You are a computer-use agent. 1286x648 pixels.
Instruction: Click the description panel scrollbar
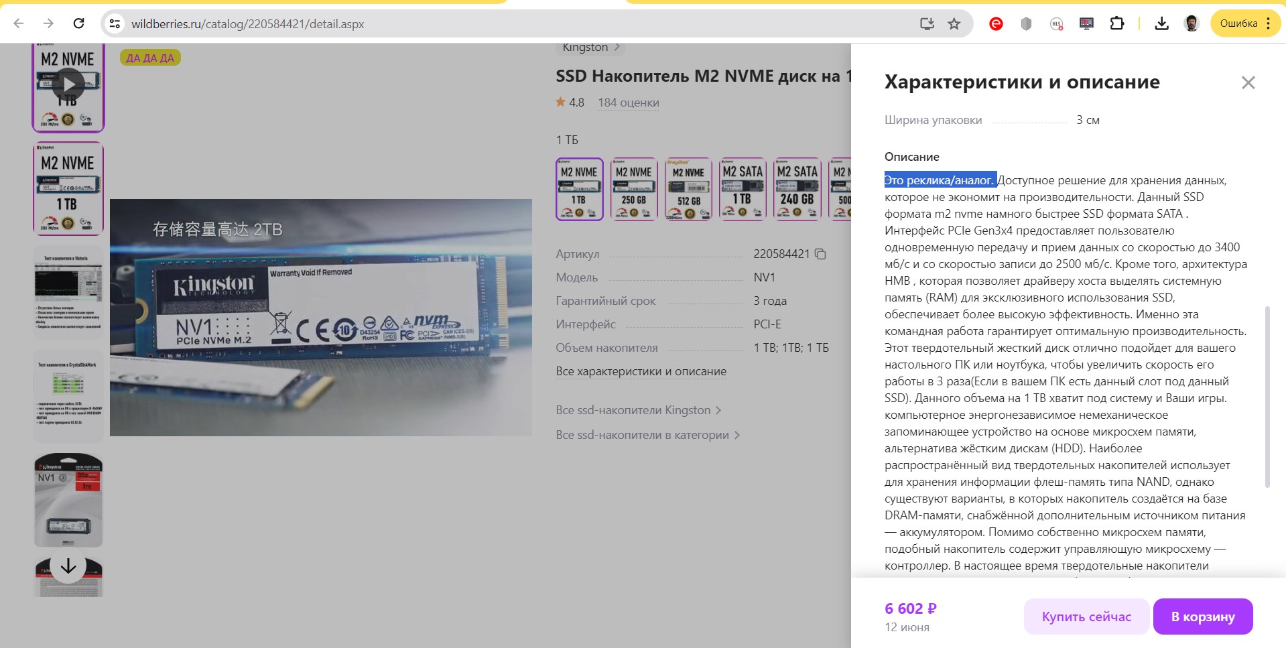click(1267, 397)
